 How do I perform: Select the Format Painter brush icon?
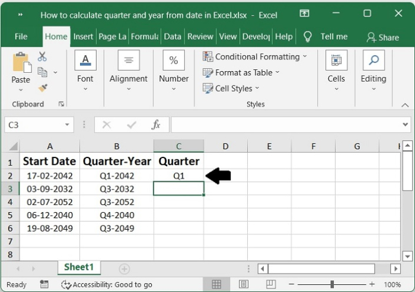[x=43, y=88]
